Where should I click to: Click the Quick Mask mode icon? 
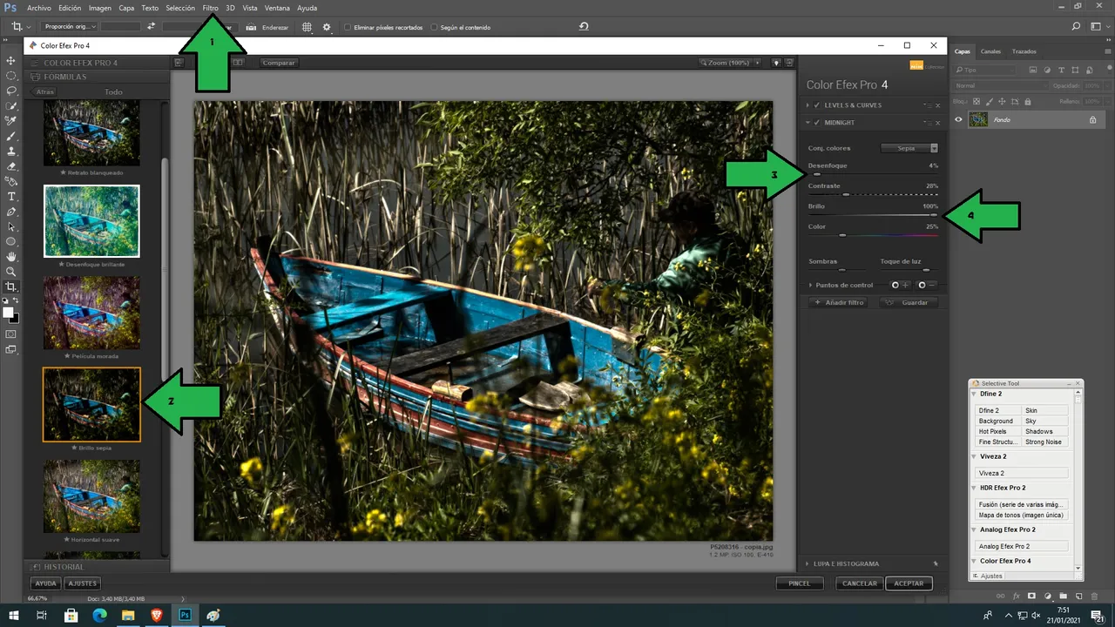click(11, 334)
